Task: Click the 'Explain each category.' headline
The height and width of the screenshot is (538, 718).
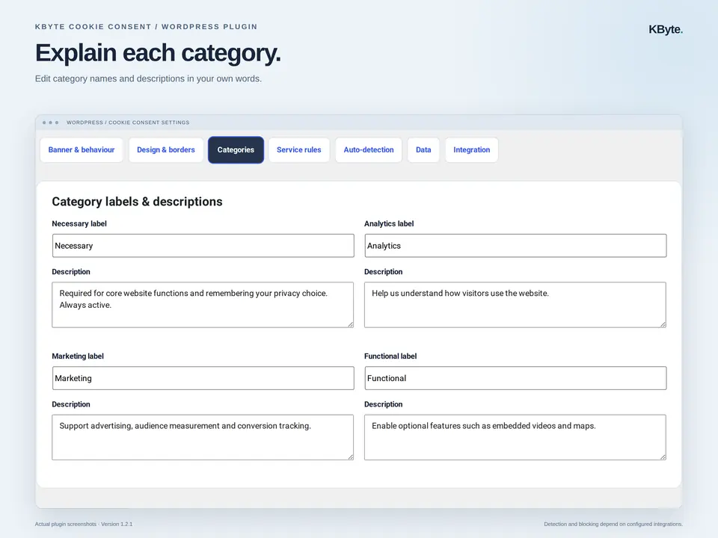Action: coord(158,52)
